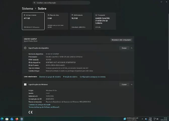Open Domínio ou grupo de trabalho link
The image size is (169, 121).
click(50, 77)
